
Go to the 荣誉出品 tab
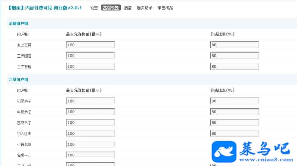pyautogui.click(x=165, y=8)
